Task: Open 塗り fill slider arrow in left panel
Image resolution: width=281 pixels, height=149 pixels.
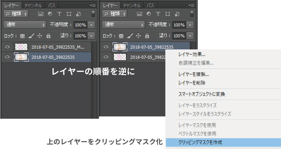Action: 91,36
